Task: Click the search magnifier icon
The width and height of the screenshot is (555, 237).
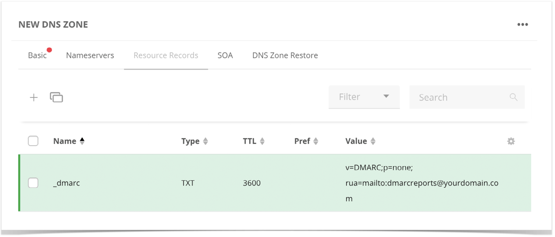Action: coord(513,97)
